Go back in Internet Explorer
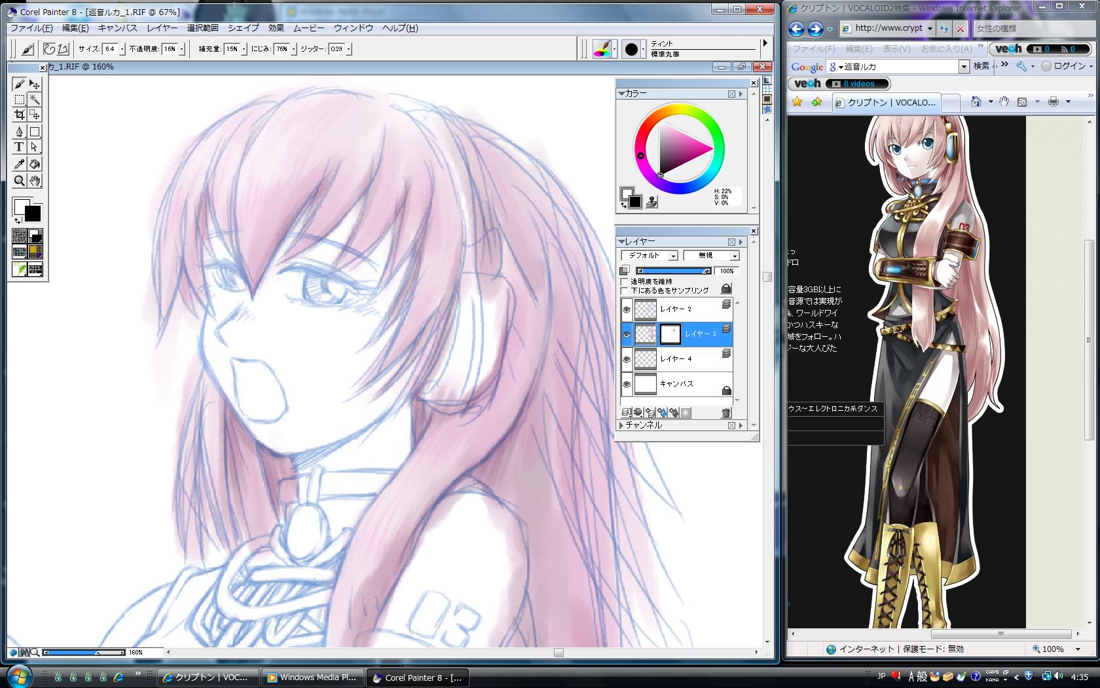This screenshot has width=1100, height=688. (x=796, y=29)
